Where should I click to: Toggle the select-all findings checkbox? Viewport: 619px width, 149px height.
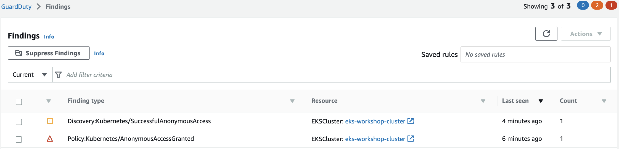pos(19,102)
